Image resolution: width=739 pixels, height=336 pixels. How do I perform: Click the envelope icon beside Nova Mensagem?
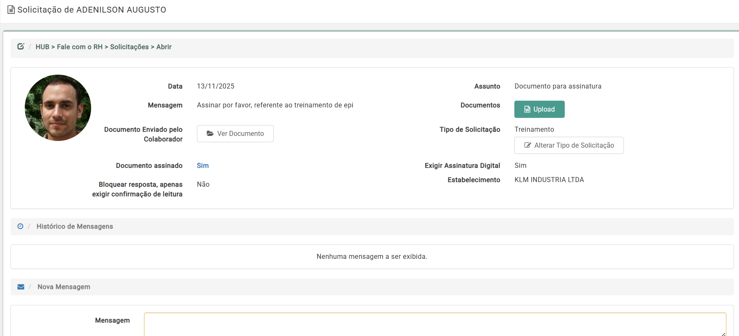click(x=21, y=287)
